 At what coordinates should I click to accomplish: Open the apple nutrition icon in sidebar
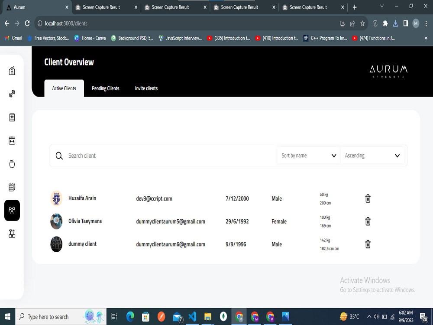12,164
